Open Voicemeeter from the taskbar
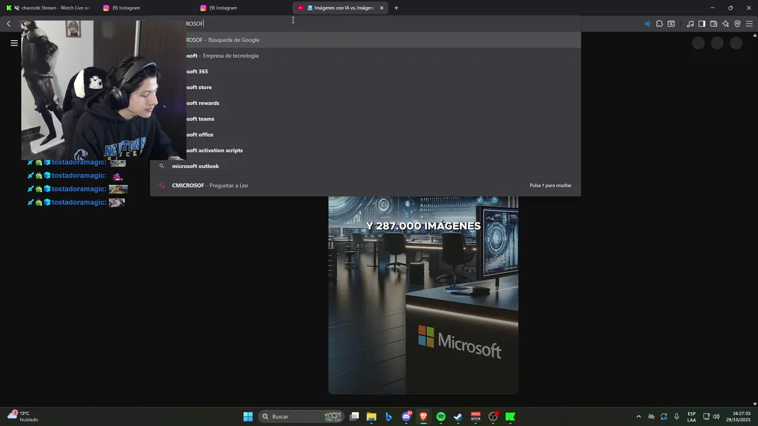The width and height of the screenshot is (758, 426). coord(475,417)
